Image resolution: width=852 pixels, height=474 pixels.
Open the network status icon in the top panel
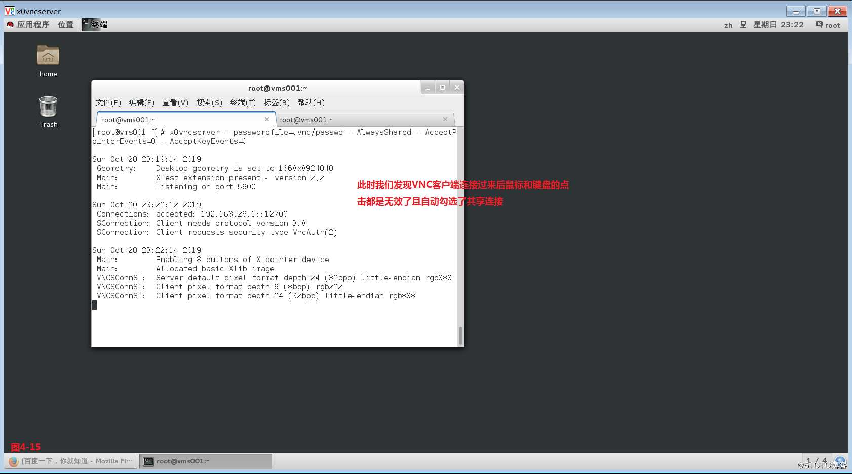[x=743, y=25]
